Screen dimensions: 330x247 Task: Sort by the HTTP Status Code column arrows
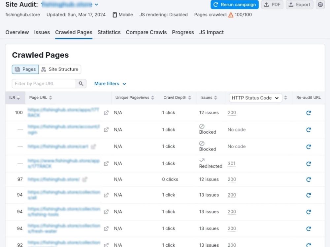285,98
